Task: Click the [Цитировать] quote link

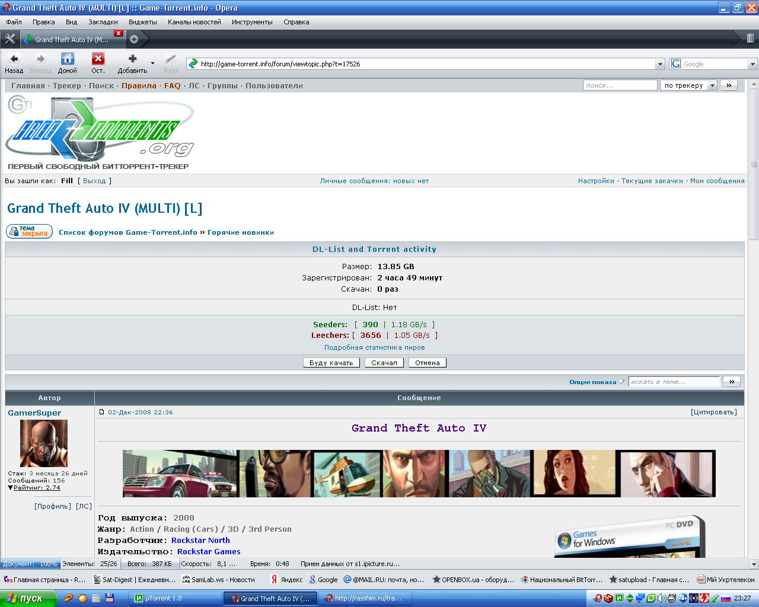Action: point(714,412)
